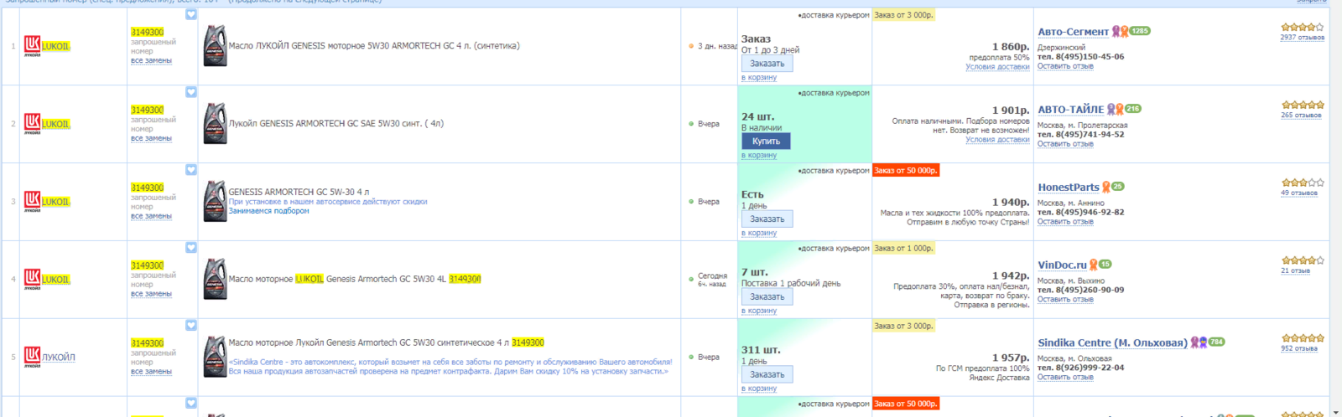The height and width of the screenshot is (417, 1342).
Task: Click heart icon on Sindika Centre row
Action: [x=191, y=326]
